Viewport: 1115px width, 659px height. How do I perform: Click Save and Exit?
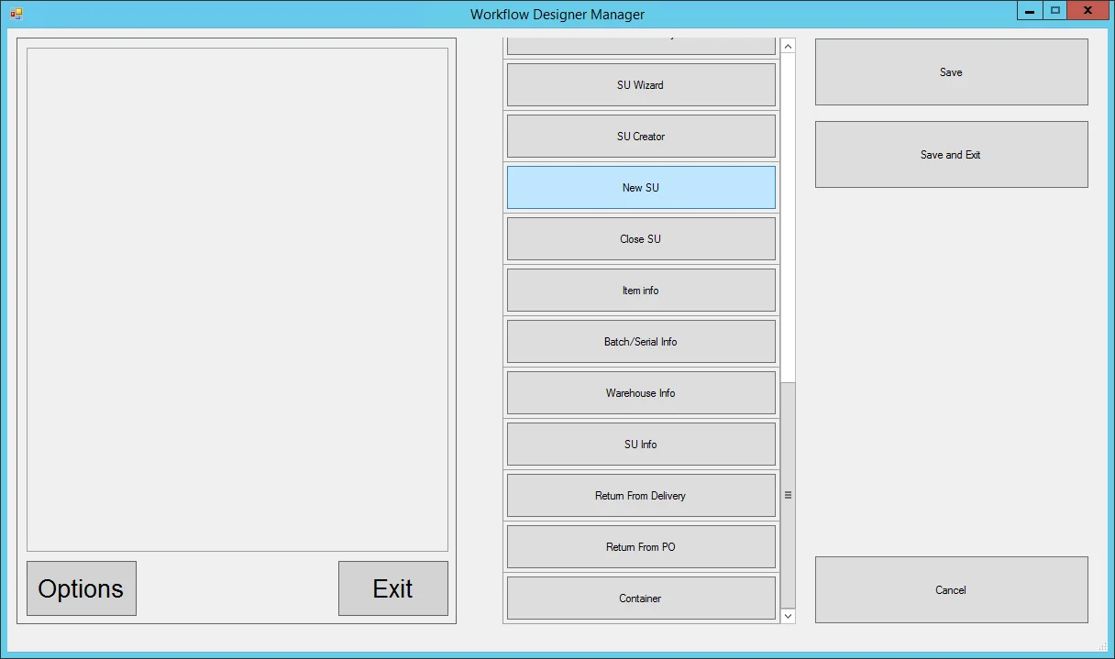(951, 154)
